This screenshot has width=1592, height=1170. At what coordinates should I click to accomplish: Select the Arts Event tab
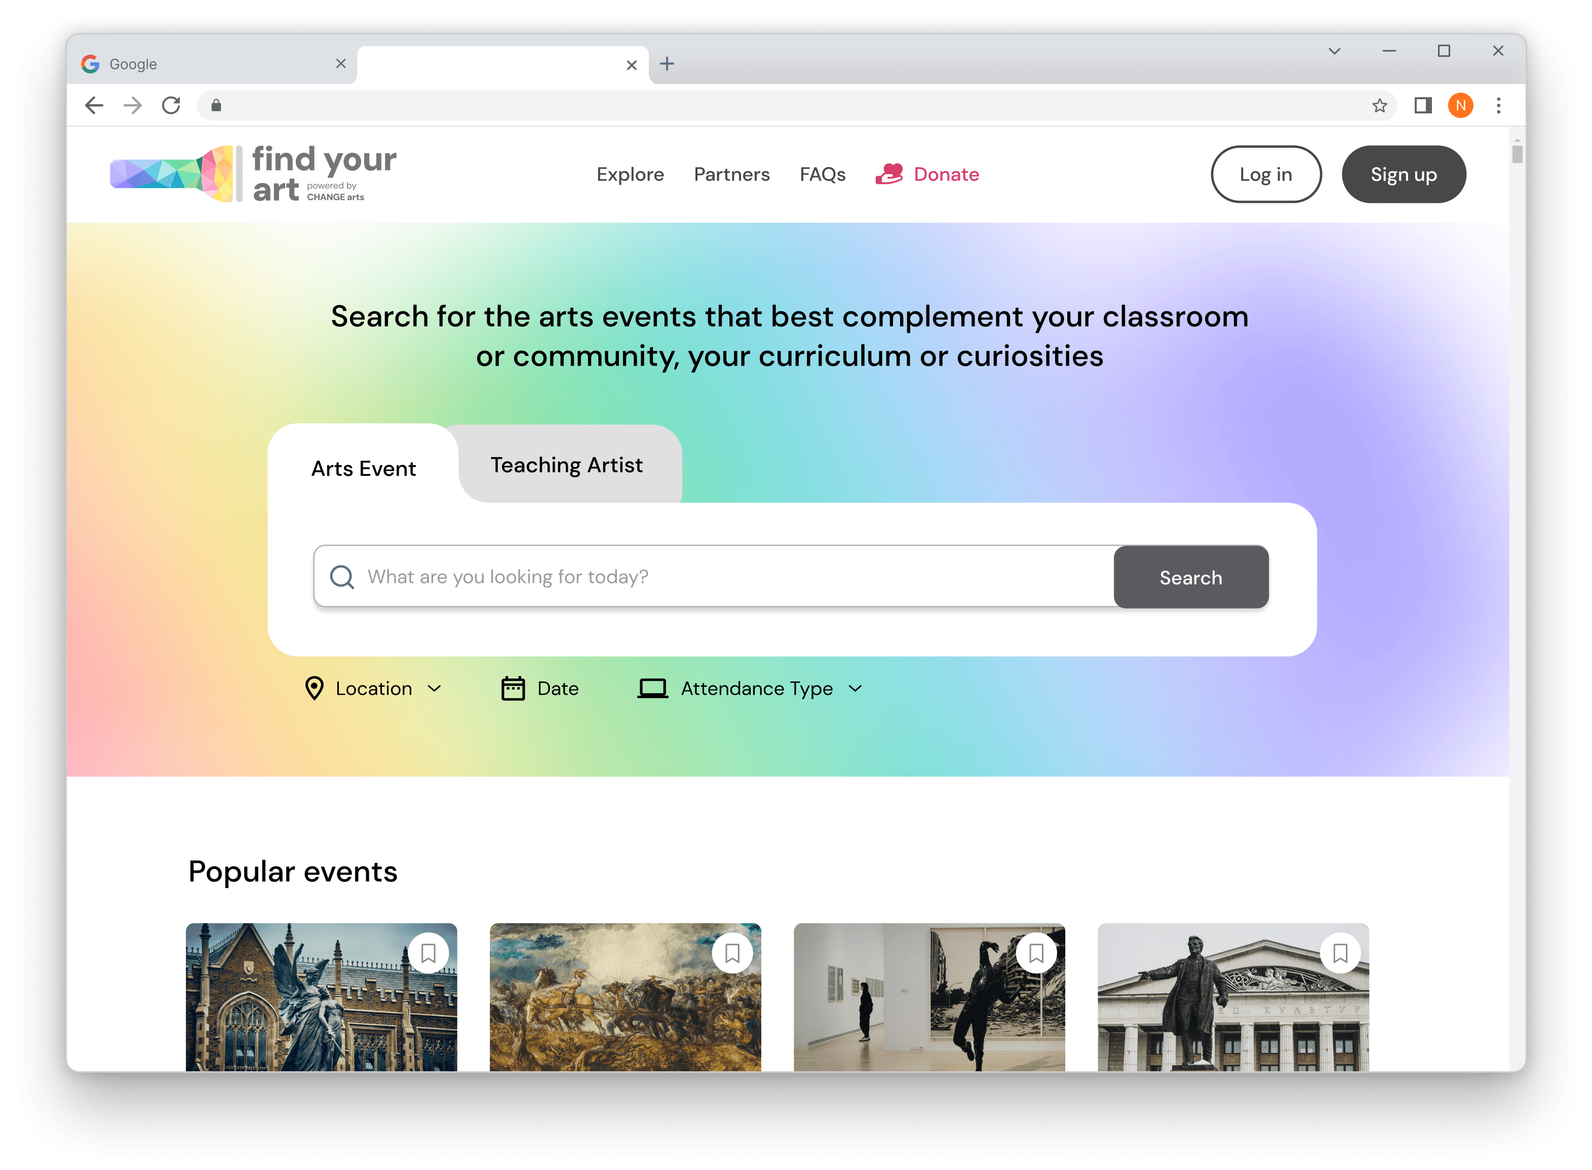point(364,468)
